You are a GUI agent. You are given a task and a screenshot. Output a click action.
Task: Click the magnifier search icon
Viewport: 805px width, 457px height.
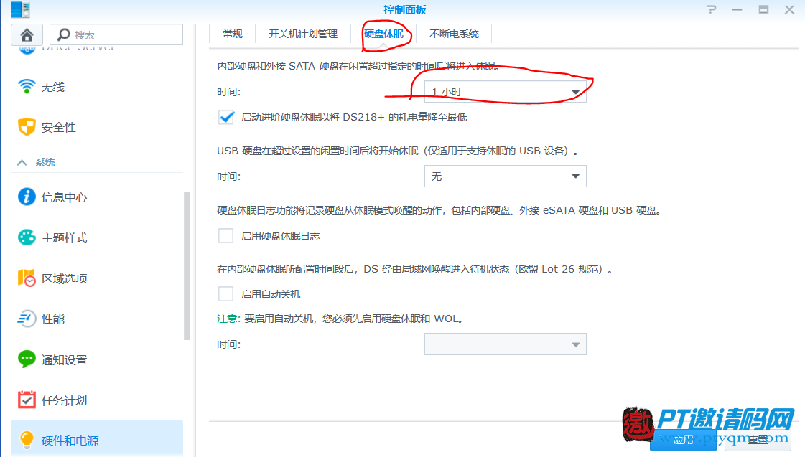tap(64, 34)
